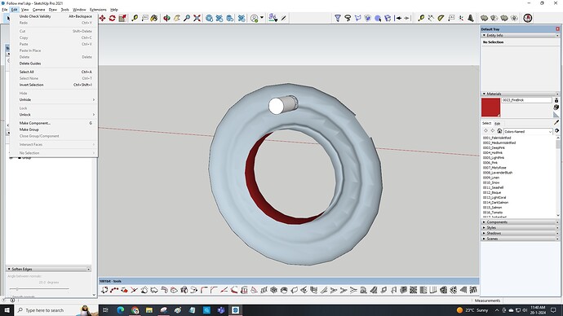The width and height of the screenshot is (563, 316).
Task: Click the FireBrick red material swatch
Action: pos(491,108)
